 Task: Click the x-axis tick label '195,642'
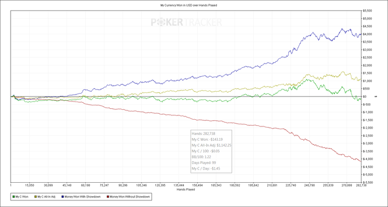click(254, 185)
